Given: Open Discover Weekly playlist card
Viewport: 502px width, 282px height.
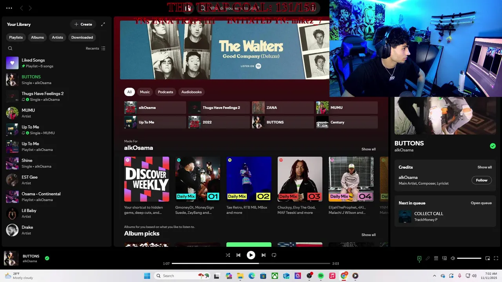Looking at the screenshot, I should coord(147,186).
